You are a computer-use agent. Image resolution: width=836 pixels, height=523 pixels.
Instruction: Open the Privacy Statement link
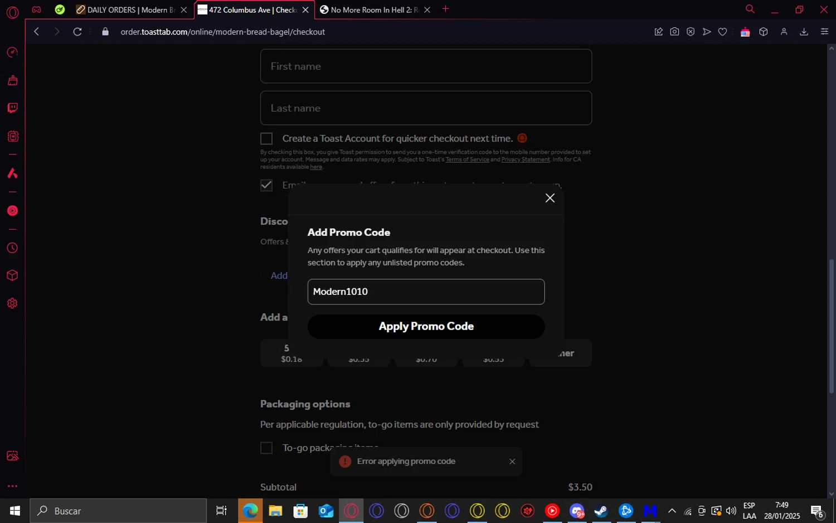(526, 159)
